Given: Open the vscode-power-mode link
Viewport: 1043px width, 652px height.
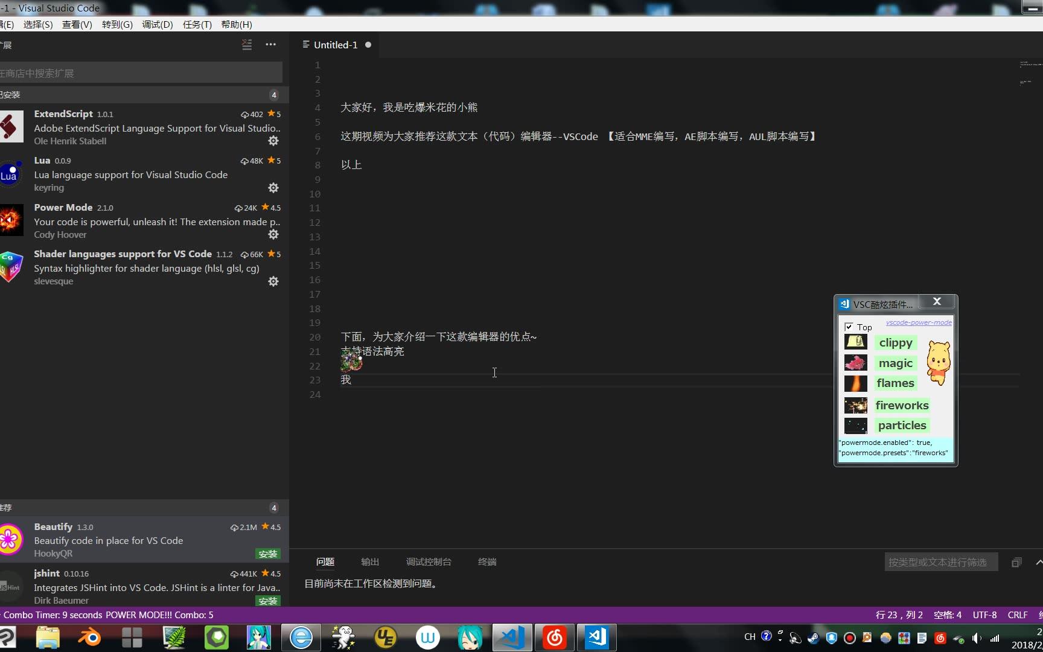Looking at the screenshot, I should [919, 322].
